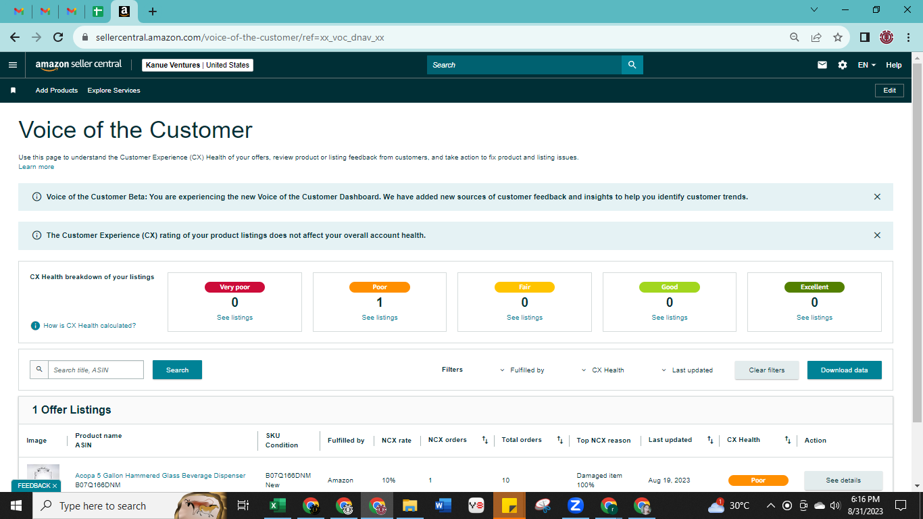Dismiss the Voice of the Customer Beta banner

click(877, 197)
